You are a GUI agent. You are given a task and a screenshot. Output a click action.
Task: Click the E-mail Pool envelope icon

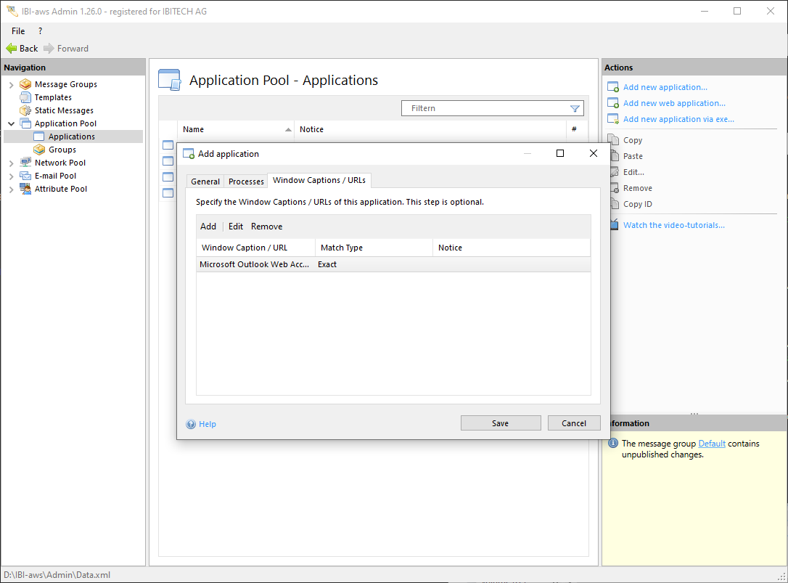coord(26,176)
